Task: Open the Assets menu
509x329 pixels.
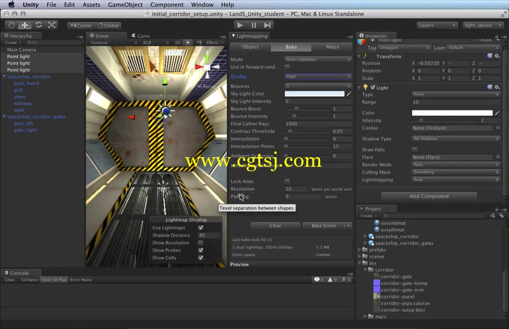Action: click(x=91, y=4)
